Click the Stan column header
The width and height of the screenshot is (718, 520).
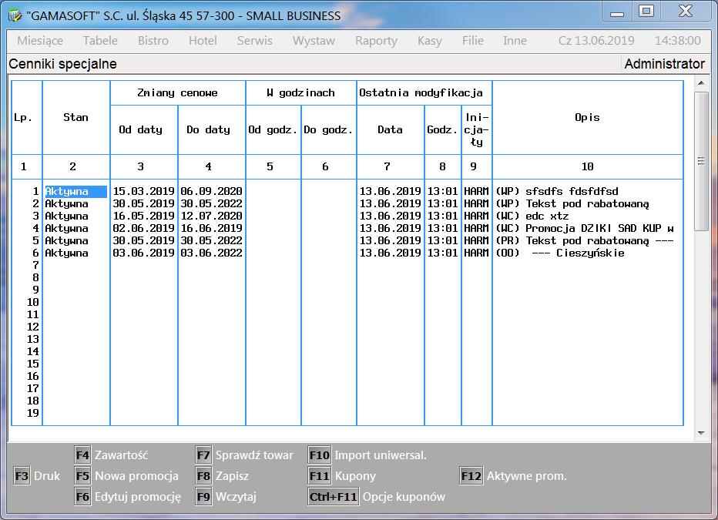(75, 118)
